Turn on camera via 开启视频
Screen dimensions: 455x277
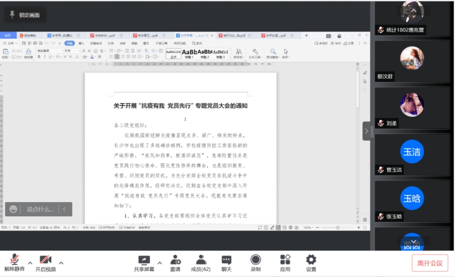(x=45, y=260)
